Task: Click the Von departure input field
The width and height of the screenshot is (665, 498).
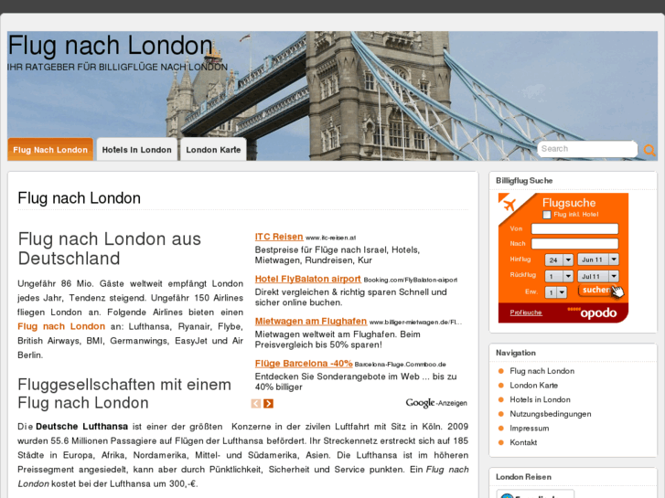Action: click(574, 228)
